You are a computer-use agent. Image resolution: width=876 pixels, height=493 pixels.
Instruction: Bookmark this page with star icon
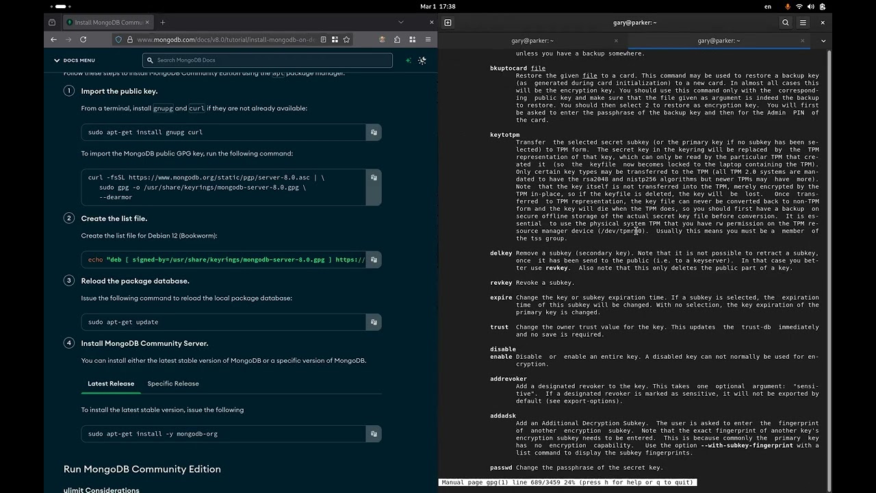pyautogui.click(x=346, y=40)
